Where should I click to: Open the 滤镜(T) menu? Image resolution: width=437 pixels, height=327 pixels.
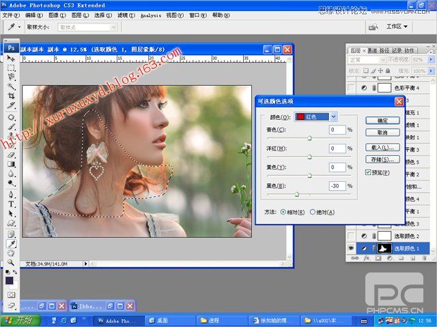[126, 15]
